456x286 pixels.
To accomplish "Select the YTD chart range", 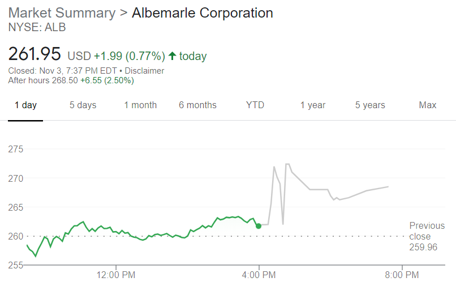I will 255,105.
